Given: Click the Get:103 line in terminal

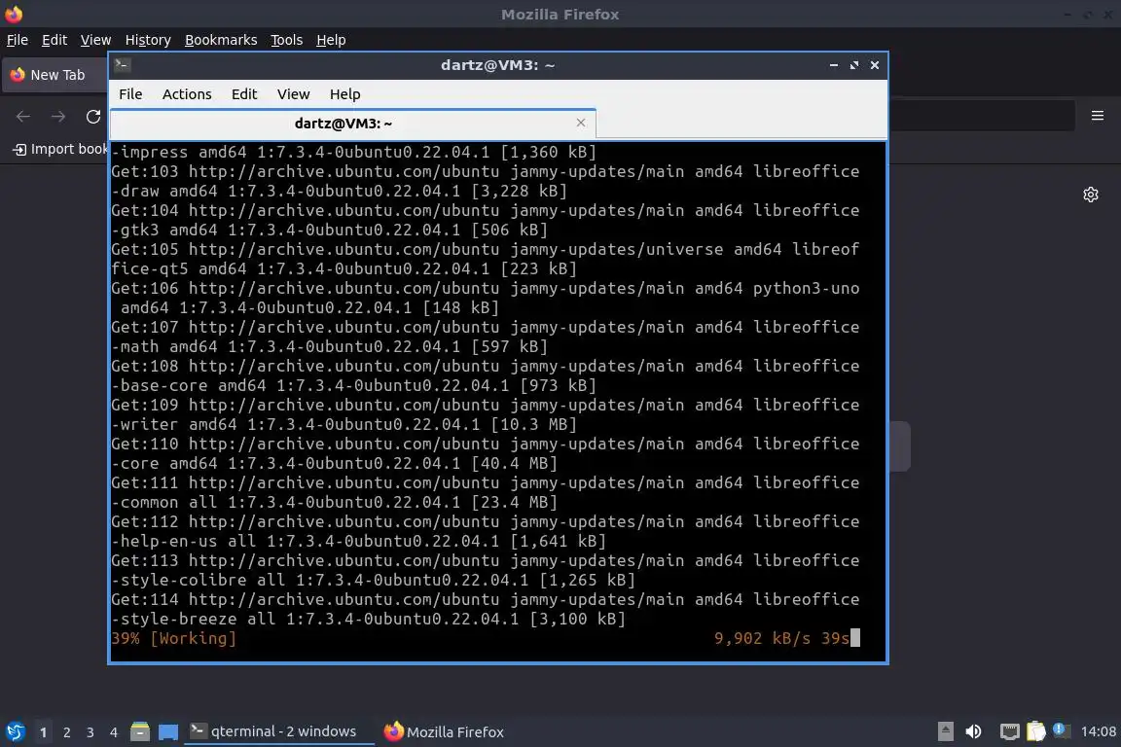Looking at the screenshot, I should [x=485, y=171].
